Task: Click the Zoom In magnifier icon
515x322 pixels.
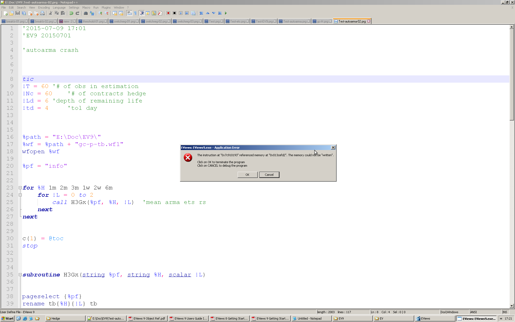Action: click(100, 13)
